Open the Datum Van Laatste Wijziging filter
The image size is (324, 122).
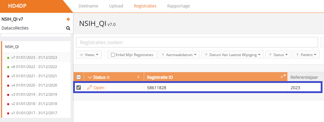(x=233, y=55)
